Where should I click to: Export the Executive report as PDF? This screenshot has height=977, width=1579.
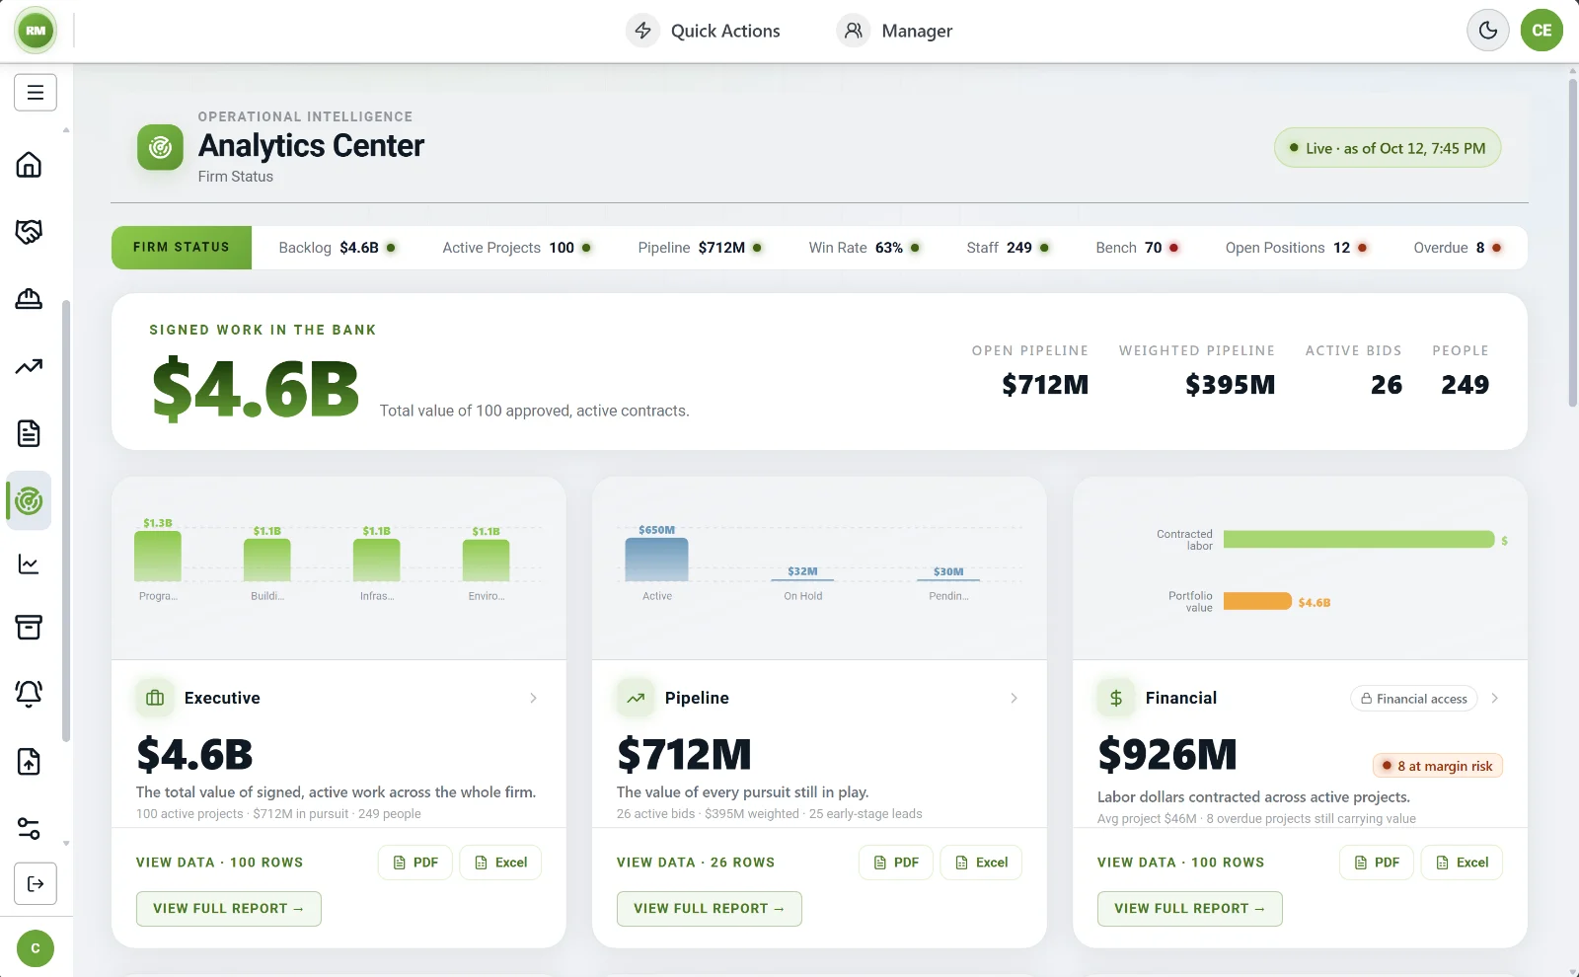415,863
